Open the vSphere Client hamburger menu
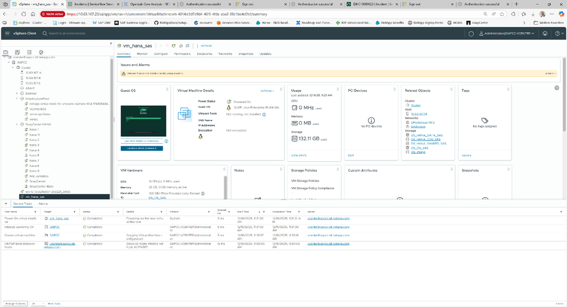 7,33
